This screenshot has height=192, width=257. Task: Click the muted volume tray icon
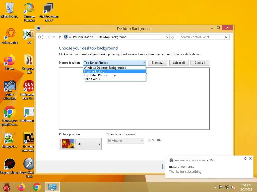click(233, 187)
